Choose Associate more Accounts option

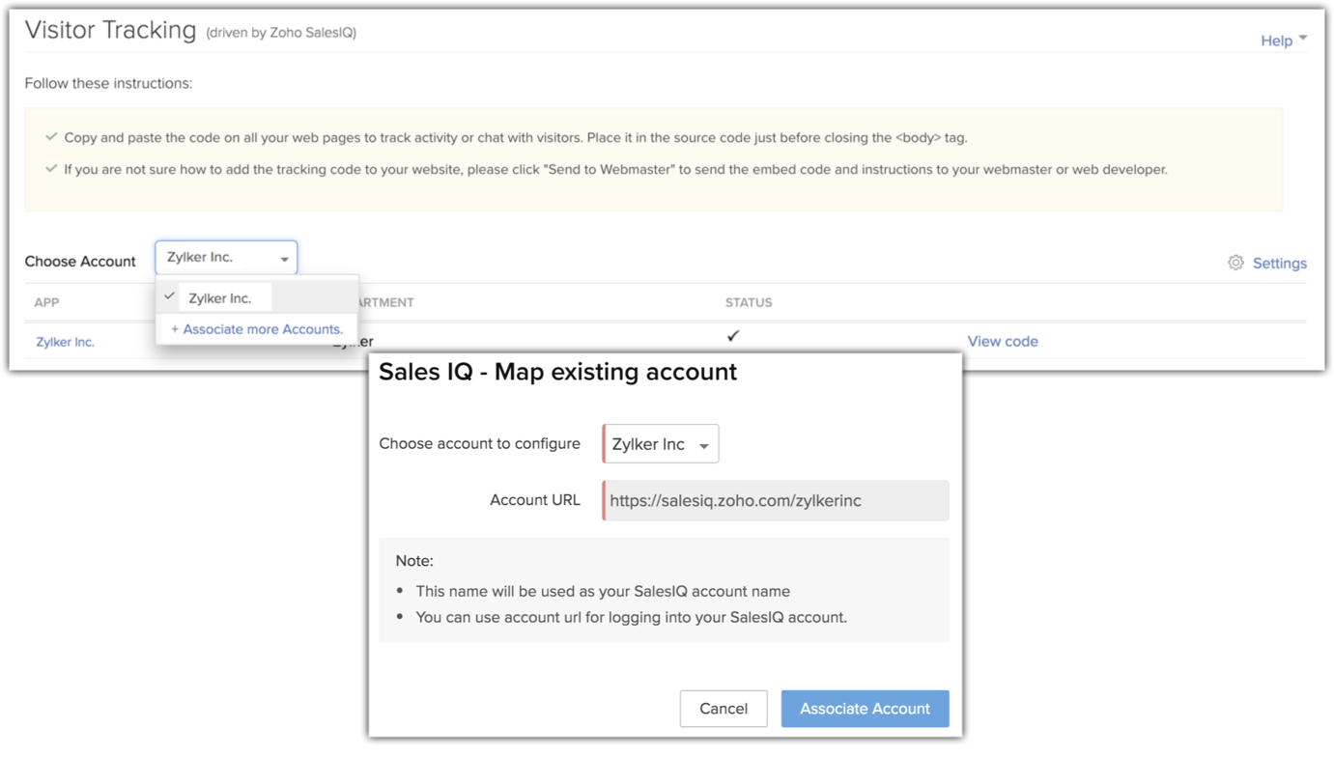tap(257, 329)
